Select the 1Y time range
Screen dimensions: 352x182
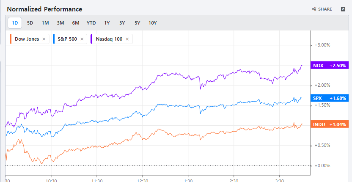tap(107, 23)
